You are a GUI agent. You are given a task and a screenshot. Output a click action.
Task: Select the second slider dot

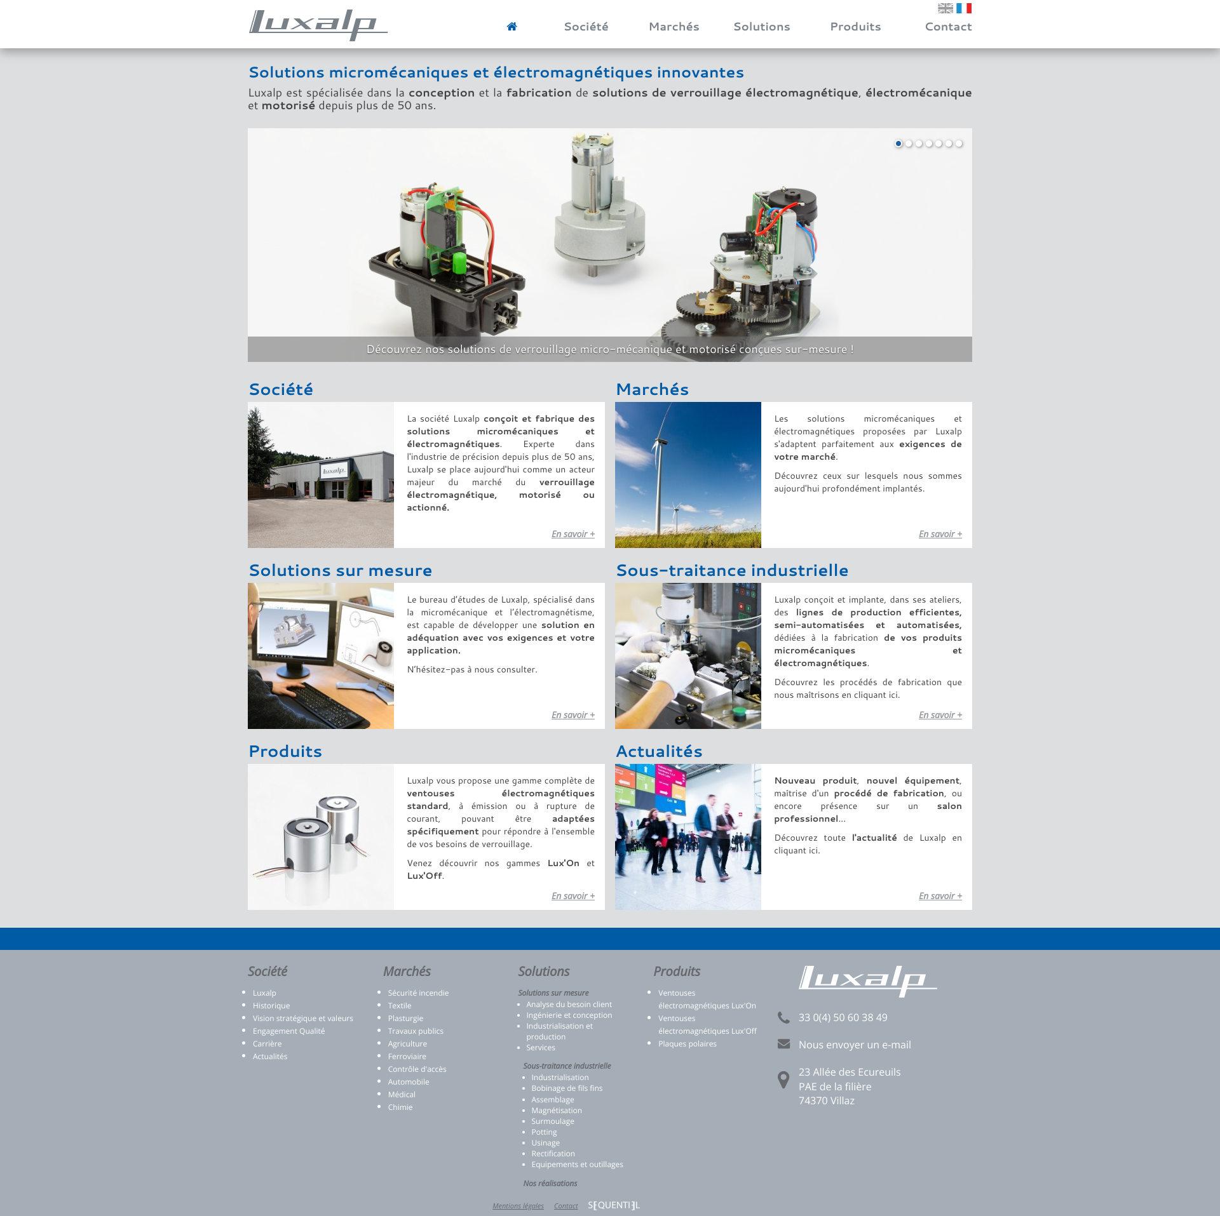point(909,144)
